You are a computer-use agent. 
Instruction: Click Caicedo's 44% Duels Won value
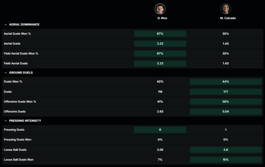tap(226, 82)
